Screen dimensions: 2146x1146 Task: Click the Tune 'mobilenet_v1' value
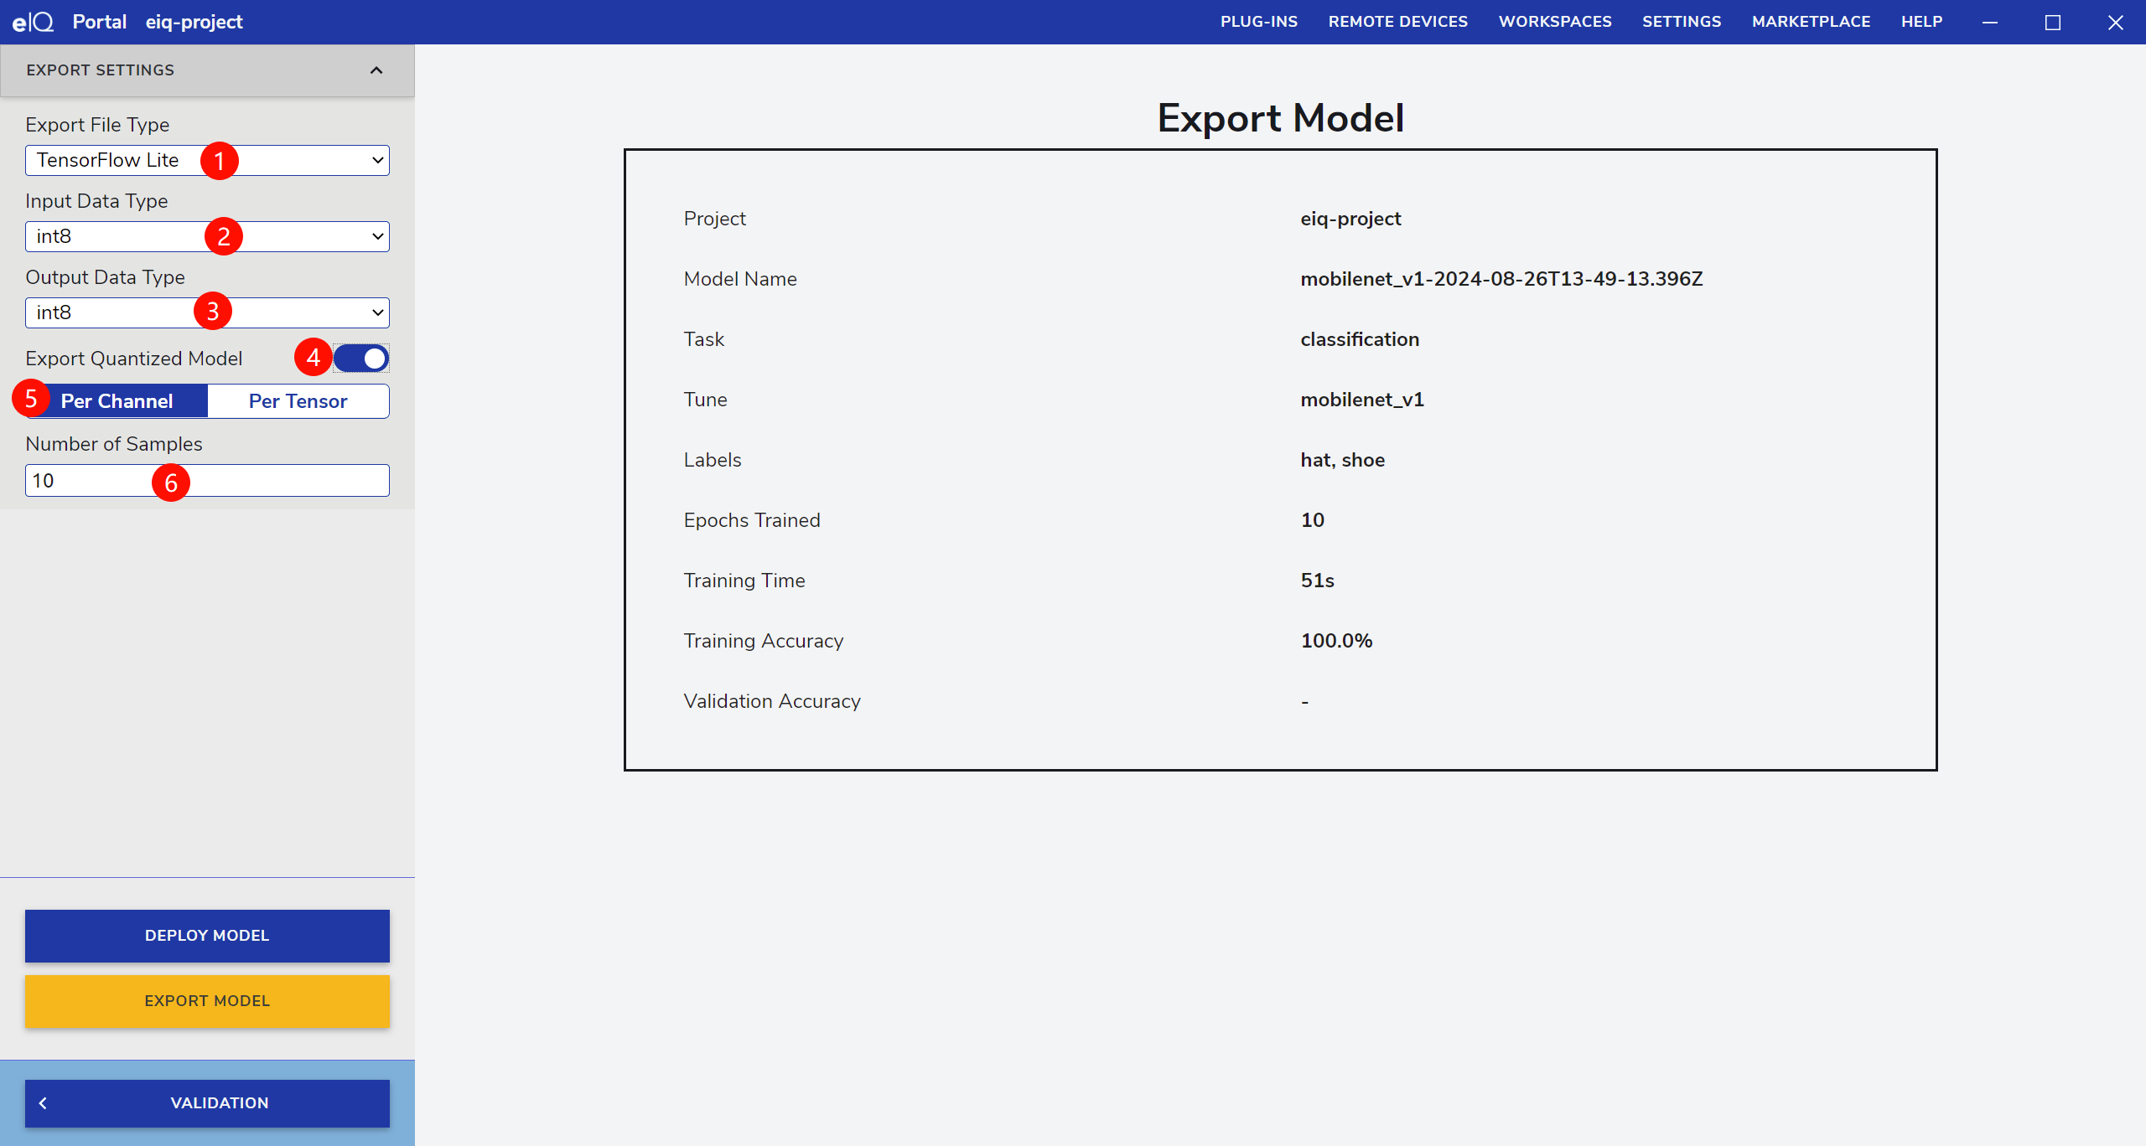pyautogui.click(x=1362, y=400)
